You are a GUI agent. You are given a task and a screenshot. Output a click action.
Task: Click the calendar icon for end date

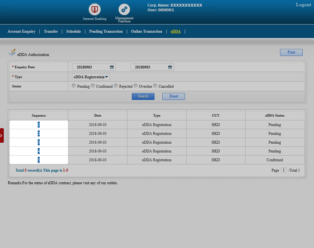(x=170, y=67)
